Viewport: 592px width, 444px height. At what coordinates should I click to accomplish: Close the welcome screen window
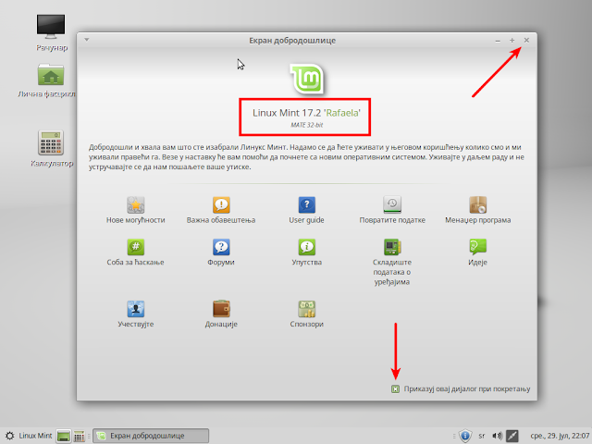pos(526,40)
